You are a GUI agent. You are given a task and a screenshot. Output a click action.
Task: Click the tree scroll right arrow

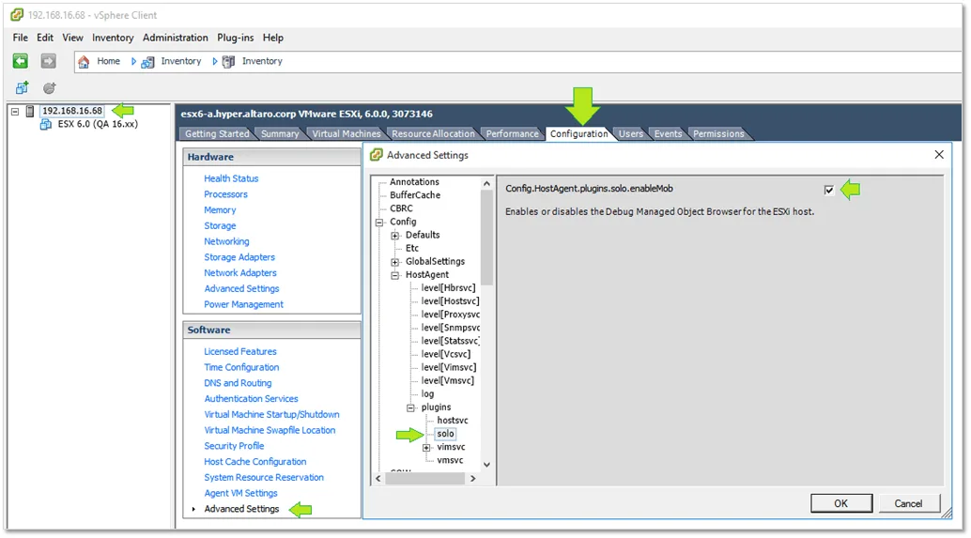473,479
